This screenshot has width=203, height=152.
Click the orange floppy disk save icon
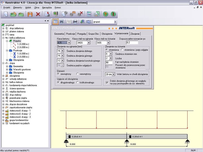[30, 14]
